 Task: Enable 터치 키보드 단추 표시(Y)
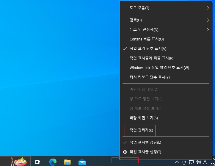point(166,77)
